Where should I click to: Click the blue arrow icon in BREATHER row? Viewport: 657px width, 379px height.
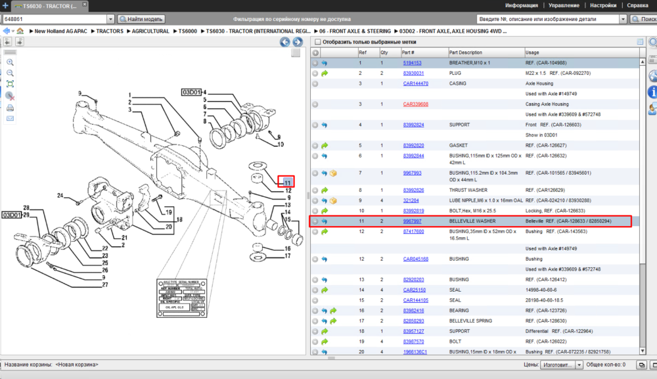[325, 63]
